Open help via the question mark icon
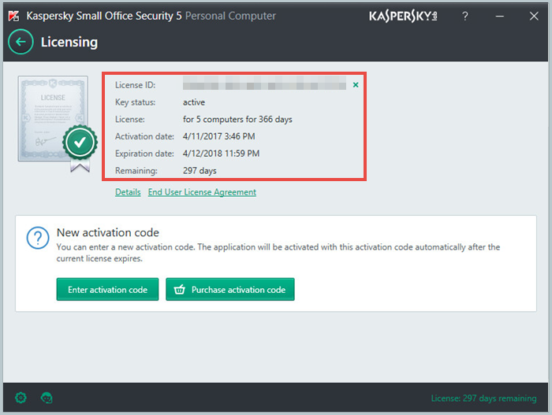 465,16
